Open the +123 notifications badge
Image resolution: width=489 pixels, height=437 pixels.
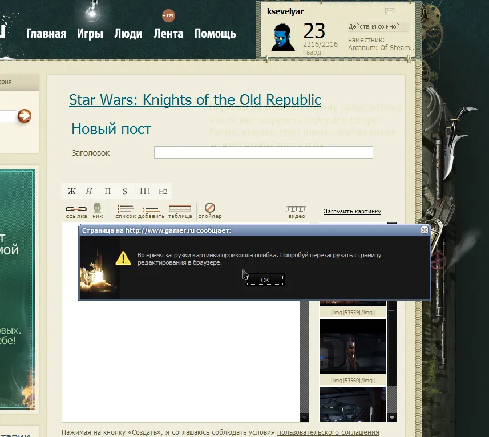pyautogui.click(x=168, y=15)
